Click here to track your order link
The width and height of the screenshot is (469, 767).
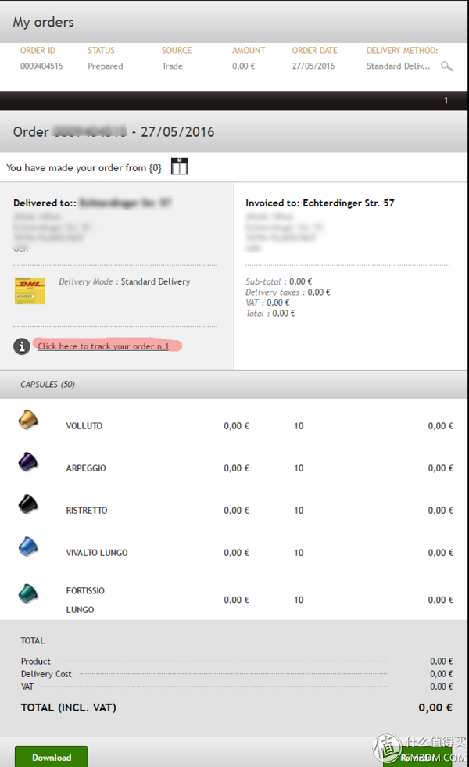tap(103, 346)
